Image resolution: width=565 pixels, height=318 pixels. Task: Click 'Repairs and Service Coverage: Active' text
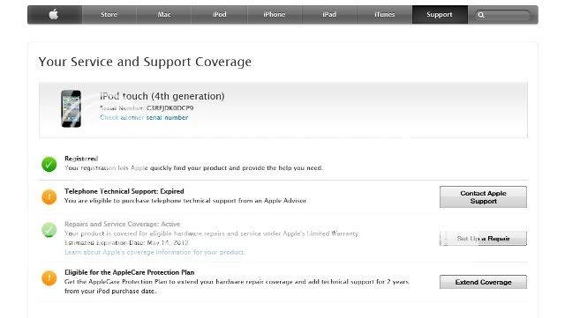tap(122, 224)
